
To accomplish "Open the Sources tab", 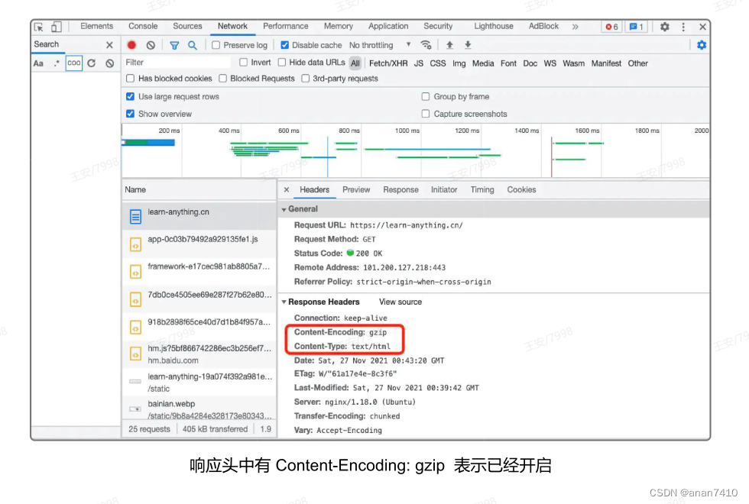I will click(187, 26).
